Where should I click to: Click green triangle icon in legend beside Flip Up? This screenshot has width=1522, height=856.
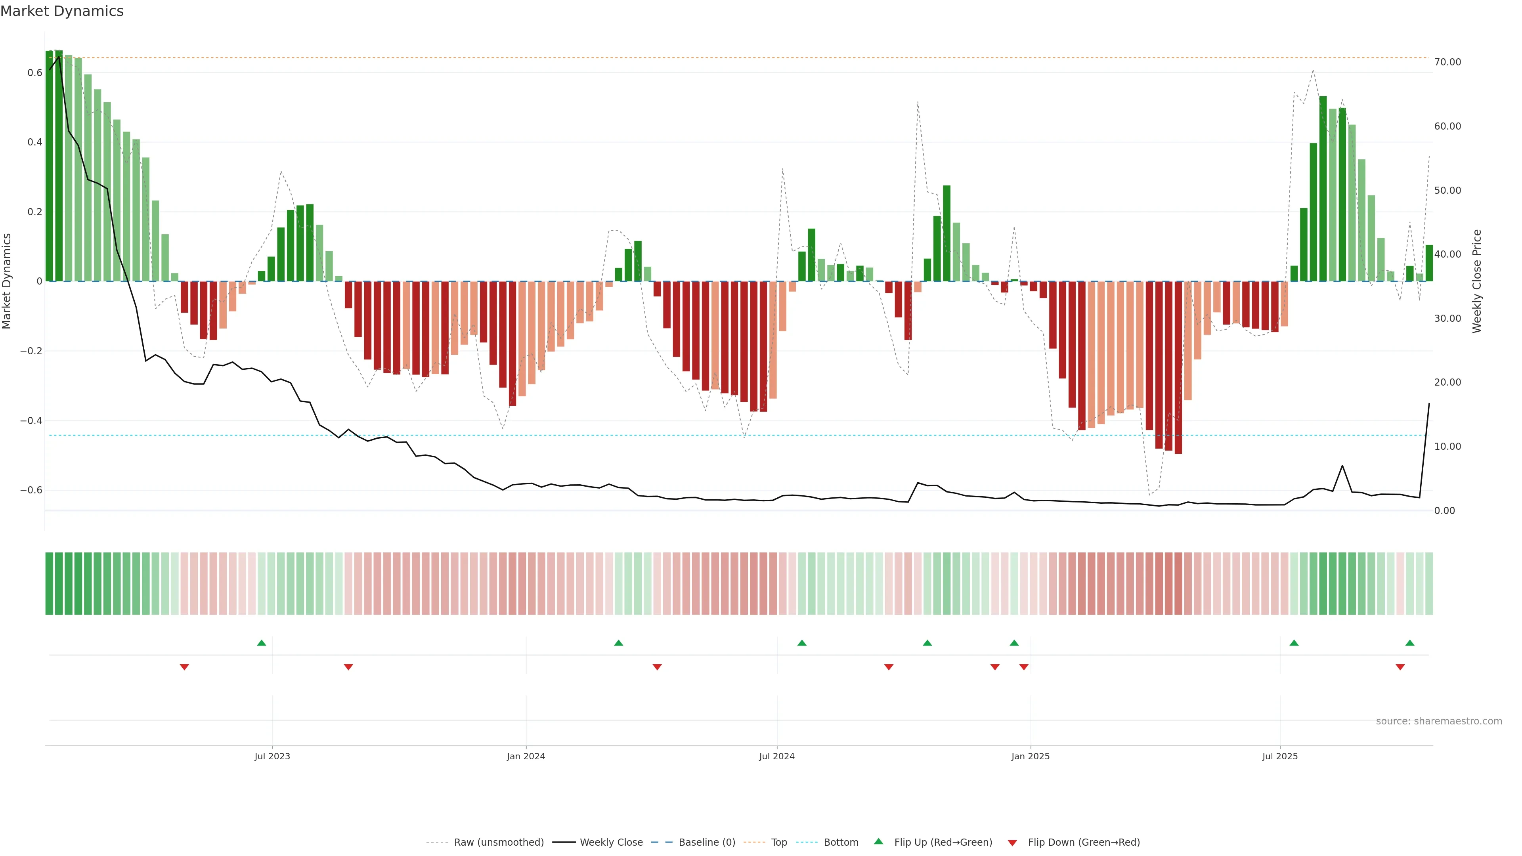[879, 841]
